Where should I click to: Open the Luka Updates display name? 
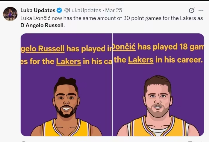(38, 10)
